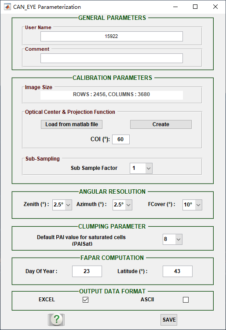Screen dimensions: 226x330
Task: Uncheck the EXCEL output checkbox
Action: coord(85,300)
